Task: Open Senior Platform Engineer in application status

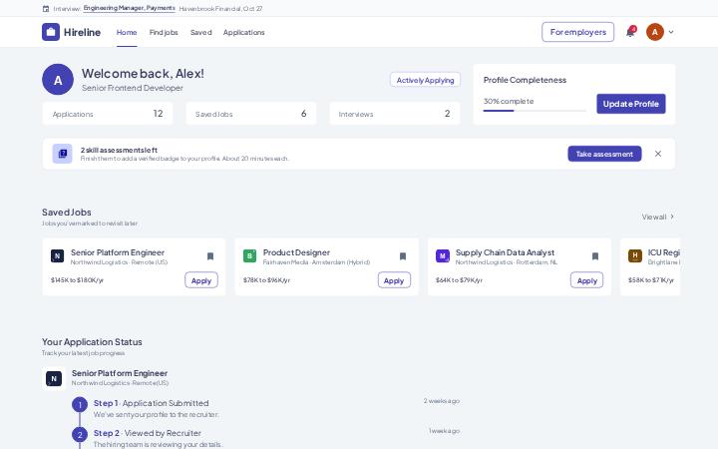Action: click(120, 373)
